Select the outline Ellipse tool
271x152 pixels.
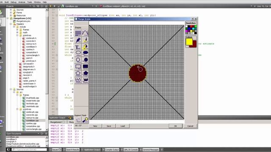click(78, 53)
